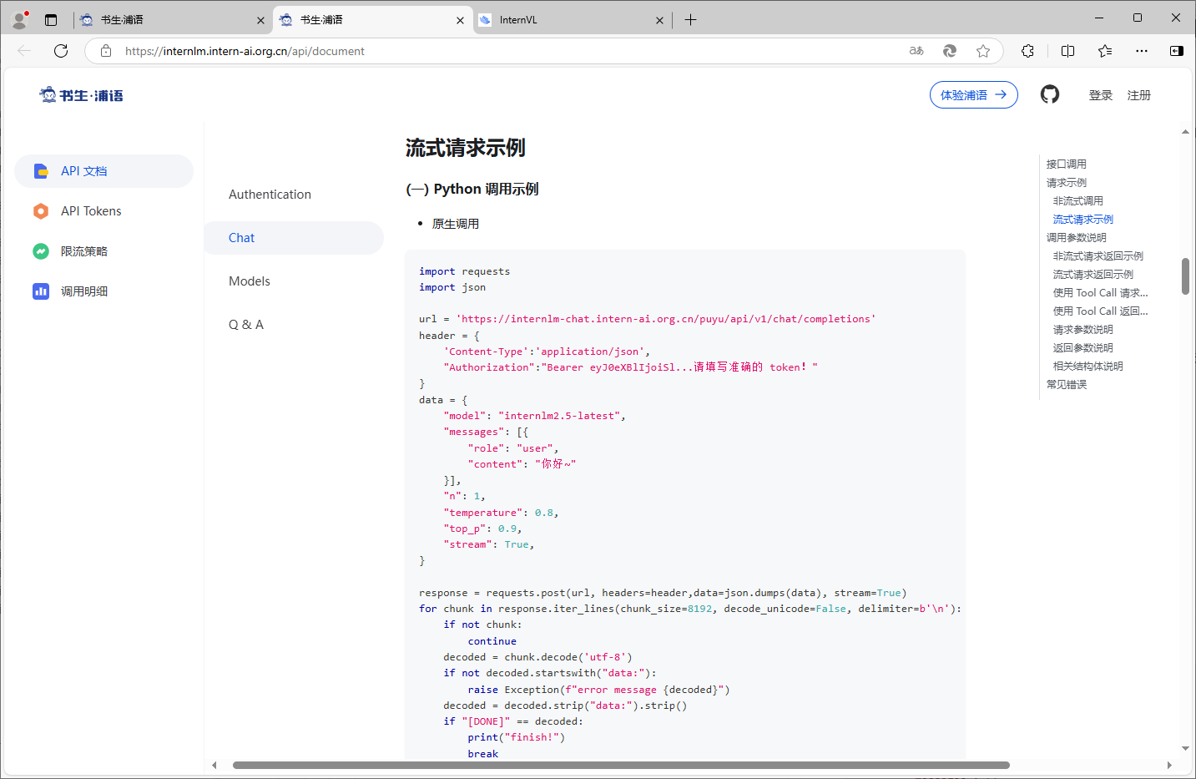Open a new browser tab with the plus icon
This screenshot has height=779, width=1196.
690,20
